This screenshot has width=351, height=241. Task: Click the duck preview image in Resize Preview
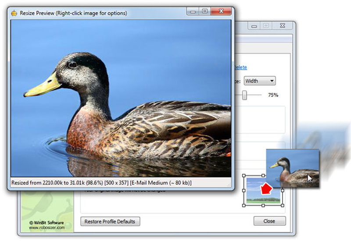tap(121, 98)
